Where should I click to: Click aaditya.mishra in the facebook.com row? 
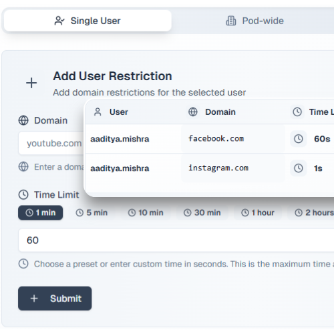(120, 139)
